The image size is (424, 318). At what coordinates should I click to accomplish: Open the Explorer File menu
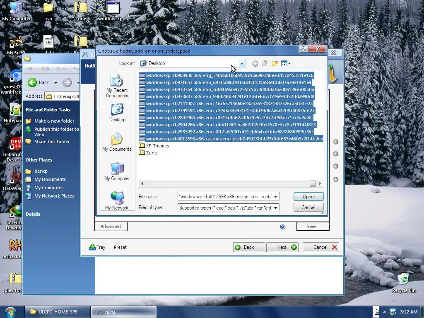click(31, 69)
